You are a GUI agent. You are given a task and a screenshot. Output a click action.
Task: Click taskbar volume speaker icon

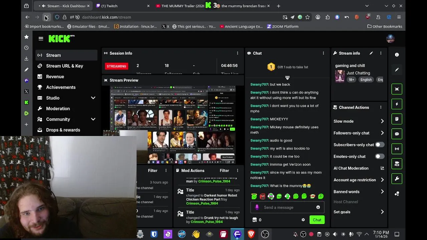coord(335,234)
